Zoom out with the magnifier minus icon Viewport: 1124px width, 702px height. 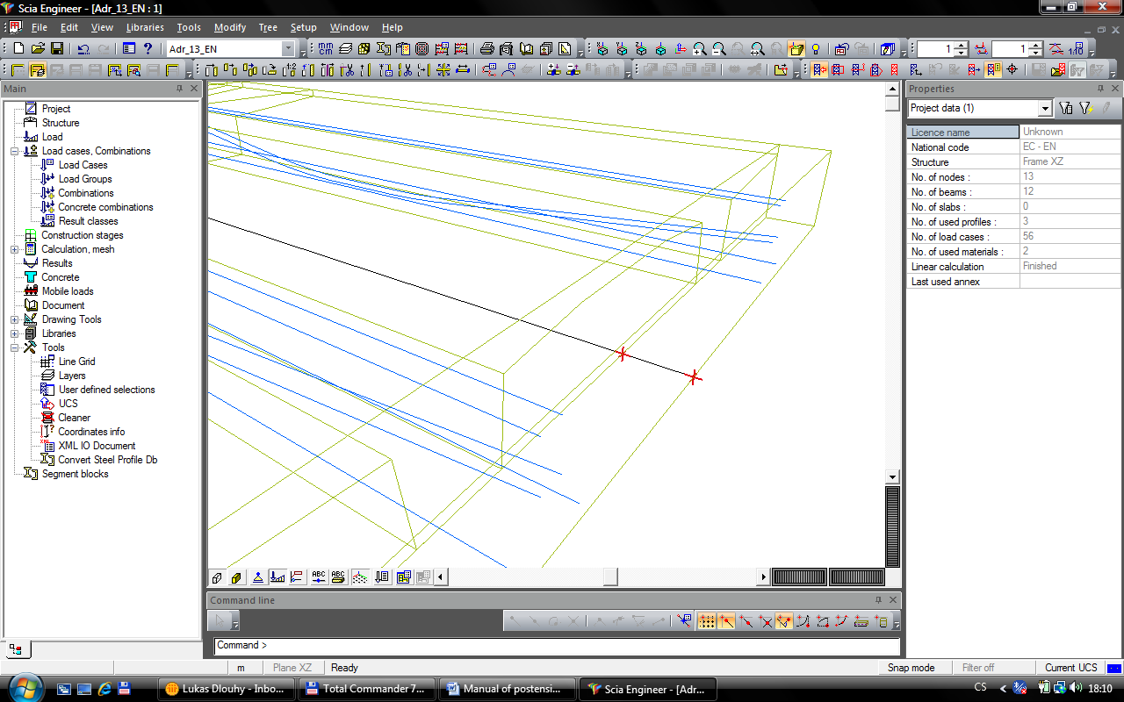(x=718, y=49)
